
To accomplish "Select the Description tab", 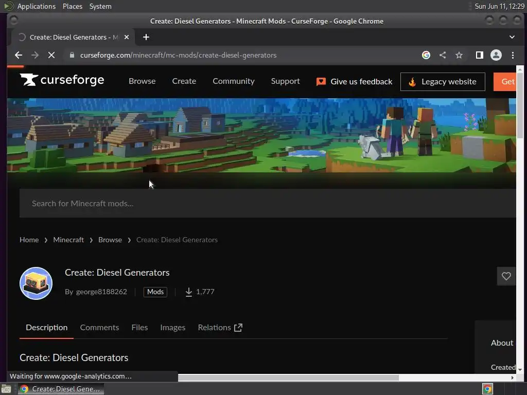I will (47, 328).
